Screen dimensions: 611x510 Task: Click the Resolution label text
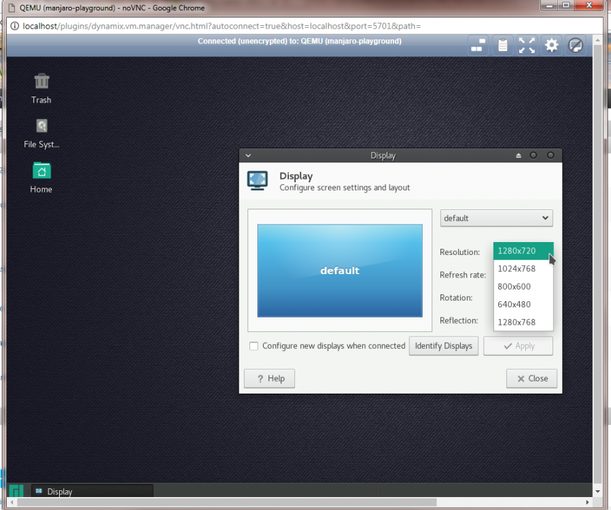[x=460, y=252]
